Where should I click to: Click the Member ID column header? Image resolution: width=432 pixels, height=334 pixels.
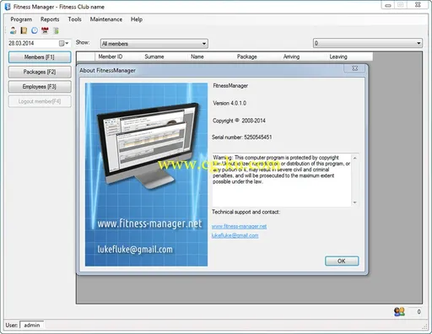coord(111,57)
